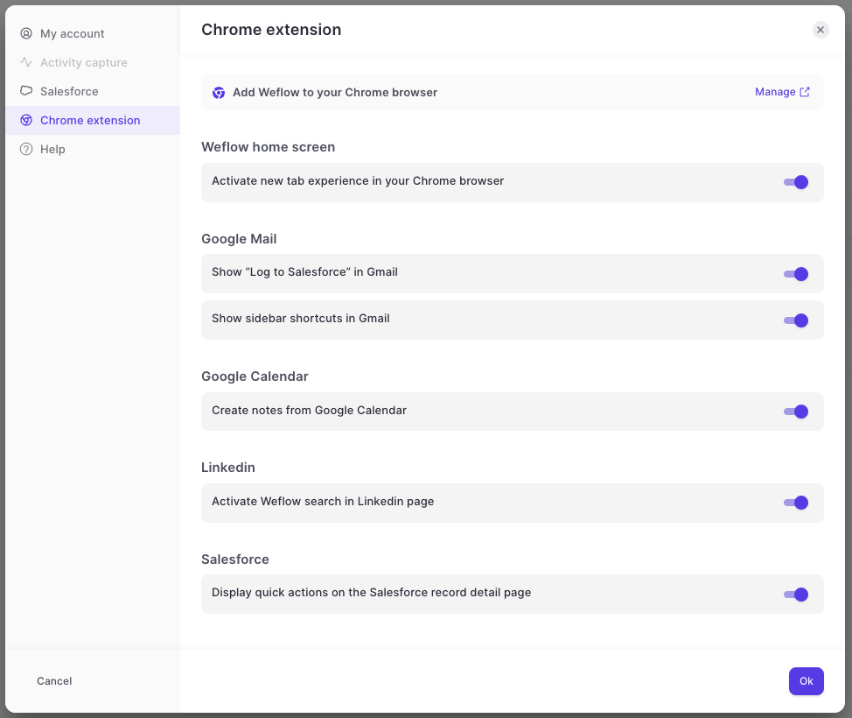
Task: Turn off sidebar shortcuts in Gmail
Action: click(x=796, y=320)
